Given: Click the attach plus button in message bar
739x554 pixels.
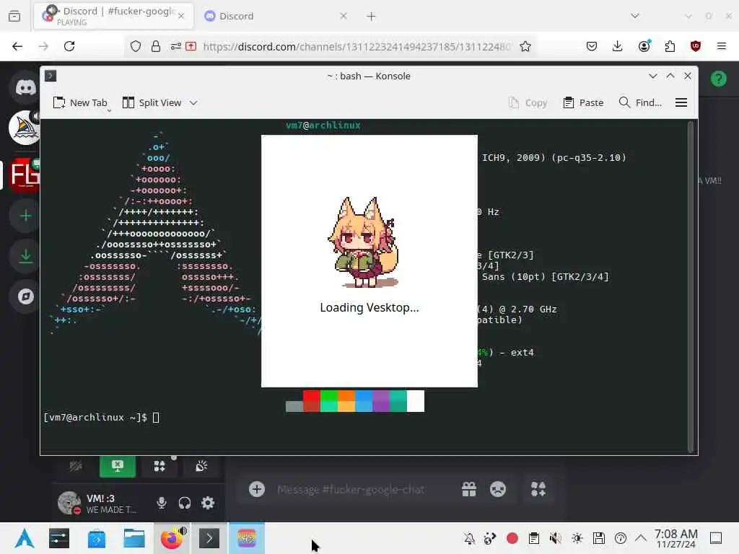Looking at the screenshot, I should 257,489.
